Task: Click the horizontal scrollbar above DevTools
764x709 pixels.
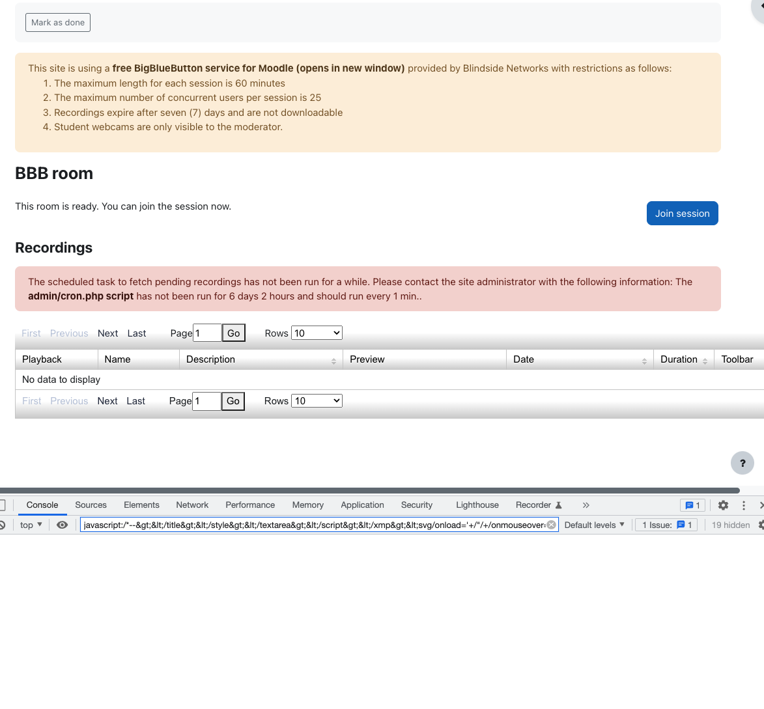Action: (x=370, y=490)
